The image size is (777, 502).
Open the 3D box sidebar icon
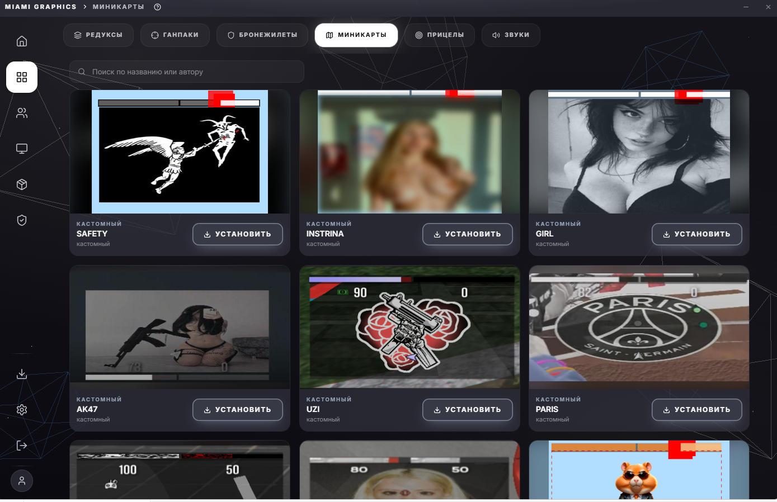[x=22, y=184]
